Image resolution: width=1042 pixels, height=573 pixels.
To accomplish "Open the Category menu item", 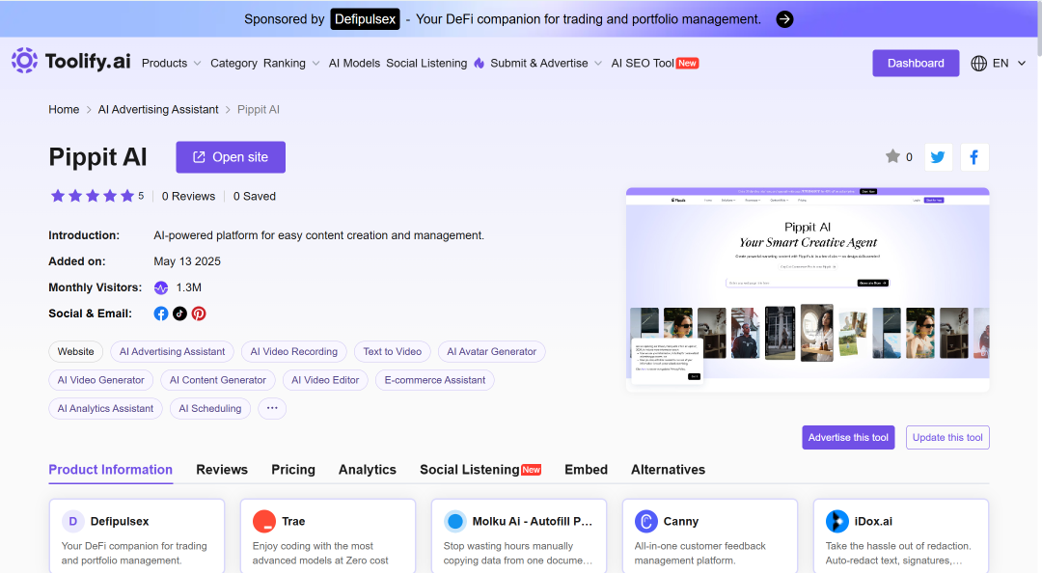I will click(233, 63).
